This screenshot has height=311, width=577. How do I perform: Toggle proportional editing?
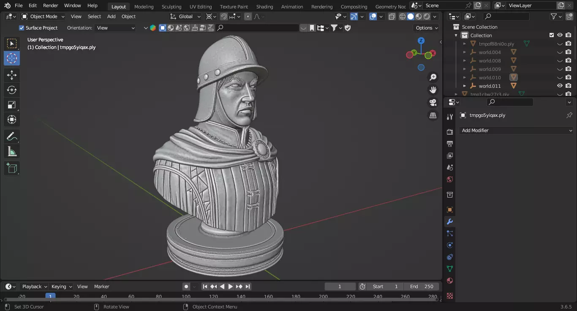pyautogui.click(x=248, y=16)
